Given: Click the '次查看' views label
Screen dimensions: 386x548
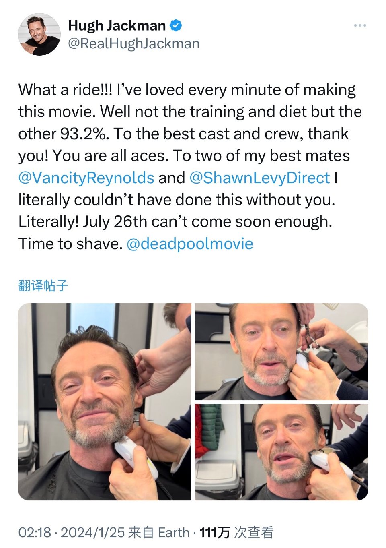Looking at the screenshot, I should coord(254,532).
